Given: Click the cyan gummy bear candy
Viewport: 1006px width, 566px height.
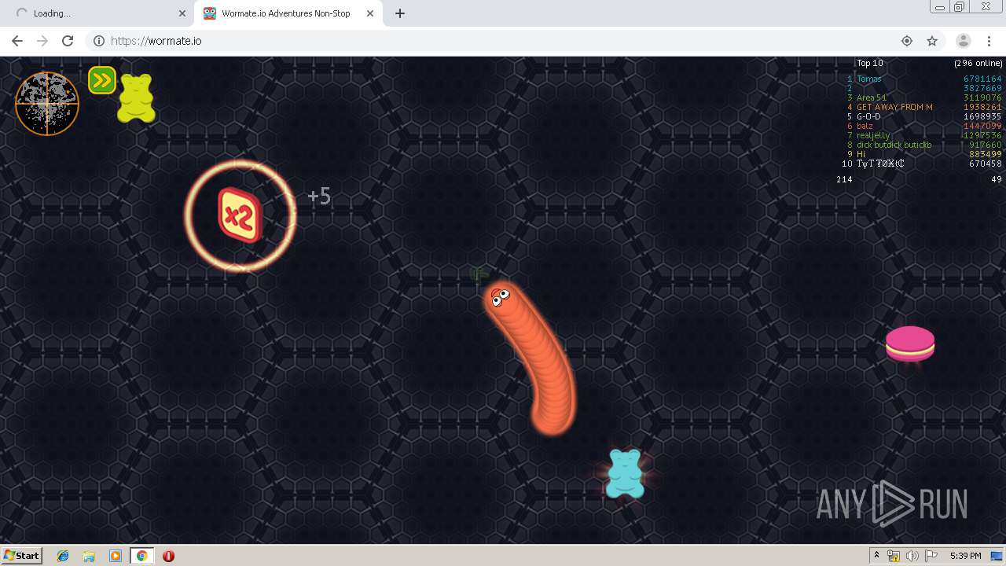Looking at the screenshot, I should 625,473.
